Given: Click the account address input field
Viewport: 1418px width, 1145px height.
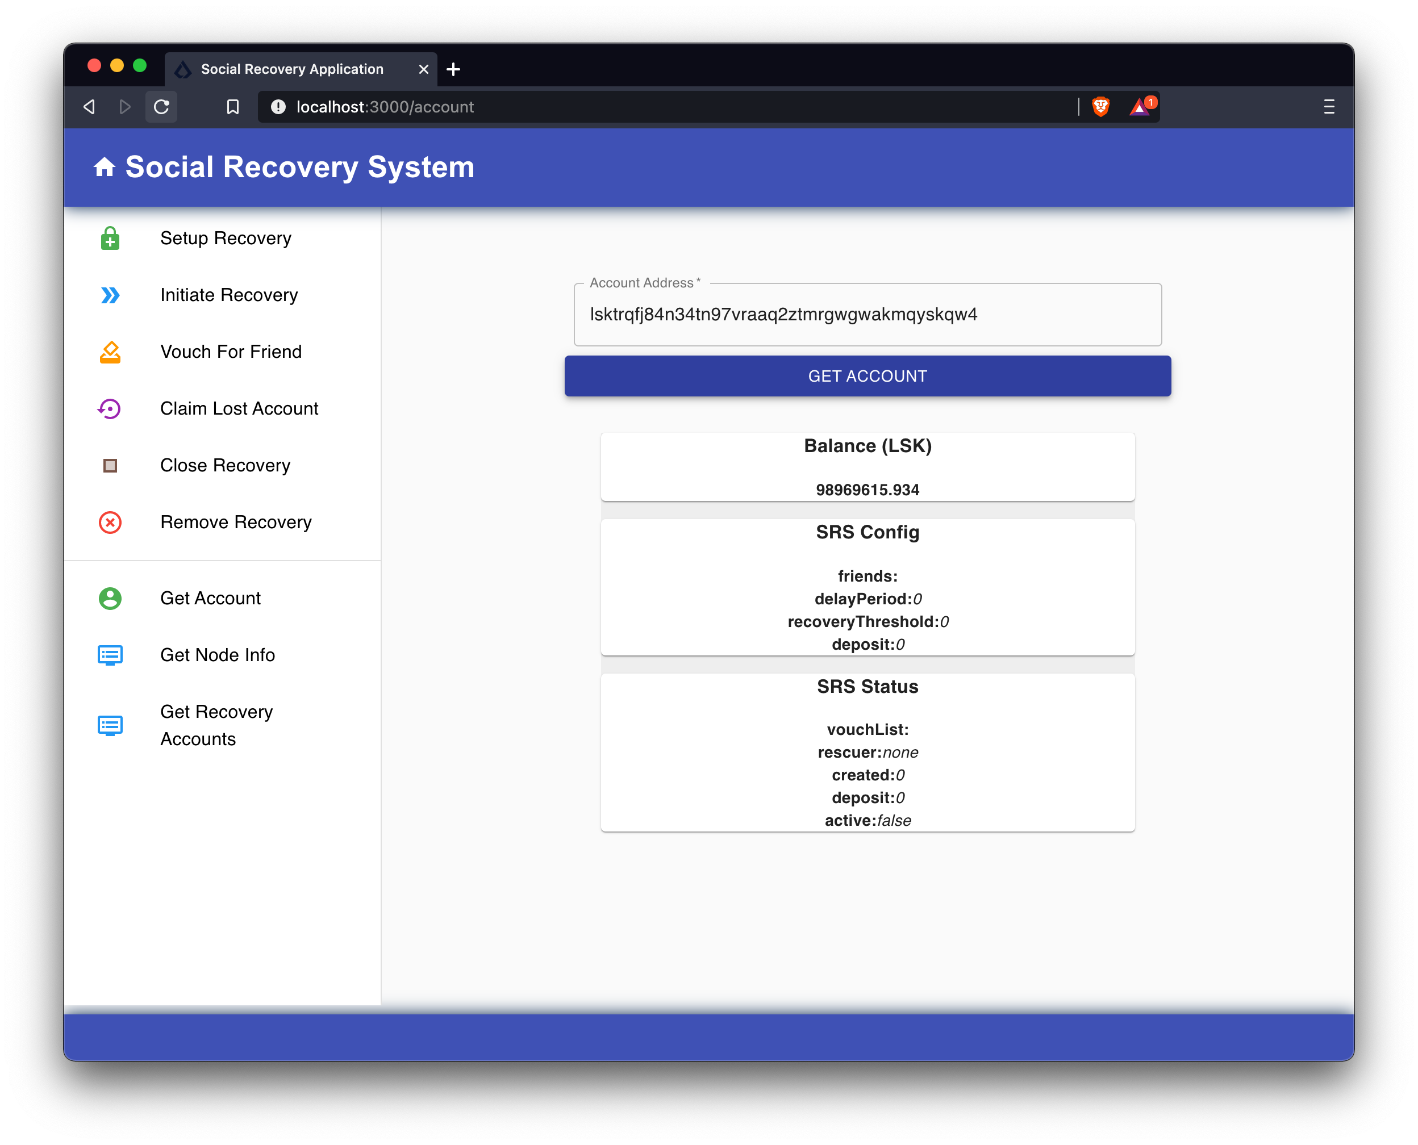Looking at the screenshot, I should pos(868,313).
